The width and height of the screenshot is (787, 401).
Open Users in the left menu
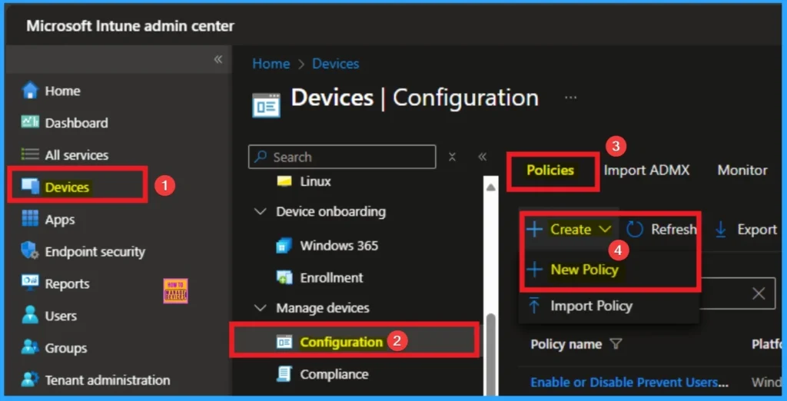(60, 316)
